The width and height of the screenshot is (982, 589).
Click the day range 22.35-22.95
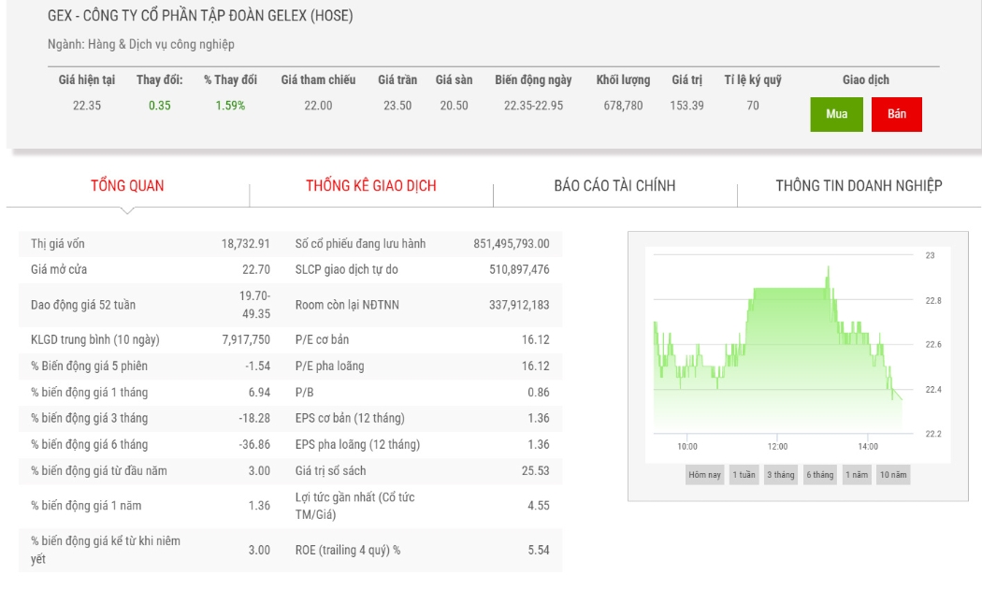point(534,106)
